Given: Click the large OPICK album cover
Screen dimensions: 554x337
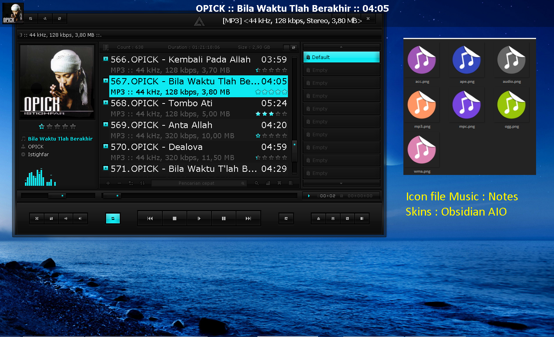Looking at the screenshot, I should 57,82.
